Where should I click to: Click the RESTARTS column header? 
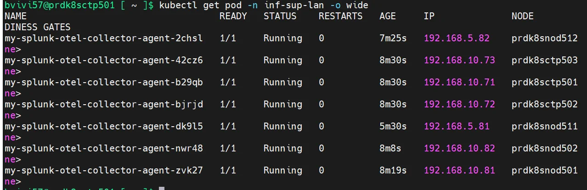[x=340, y=16]
